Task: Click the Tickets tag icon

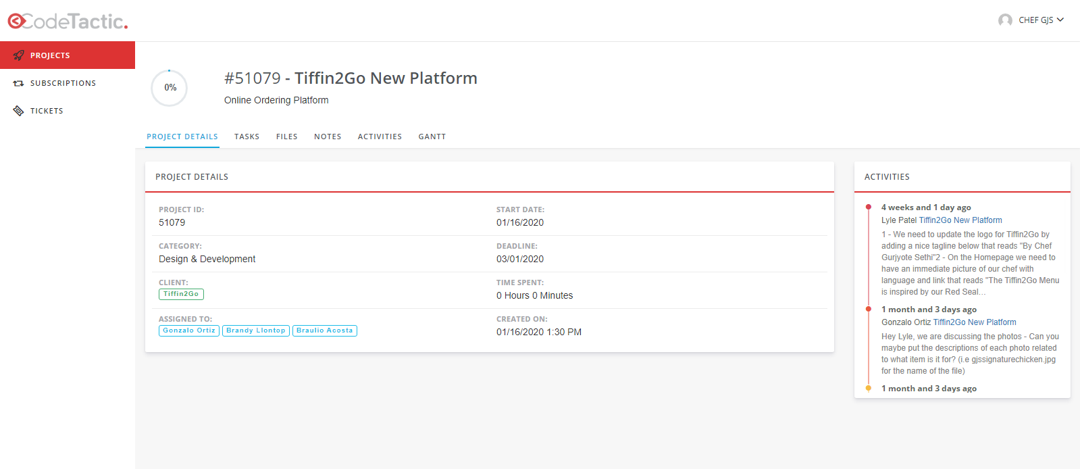Action: [x=18, y=111]
